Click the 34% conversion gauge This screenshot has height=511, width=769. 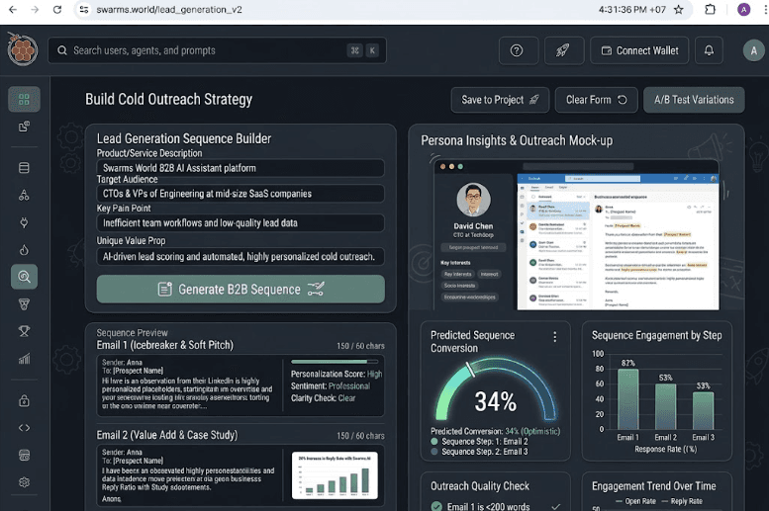click(x=495, y=390)
